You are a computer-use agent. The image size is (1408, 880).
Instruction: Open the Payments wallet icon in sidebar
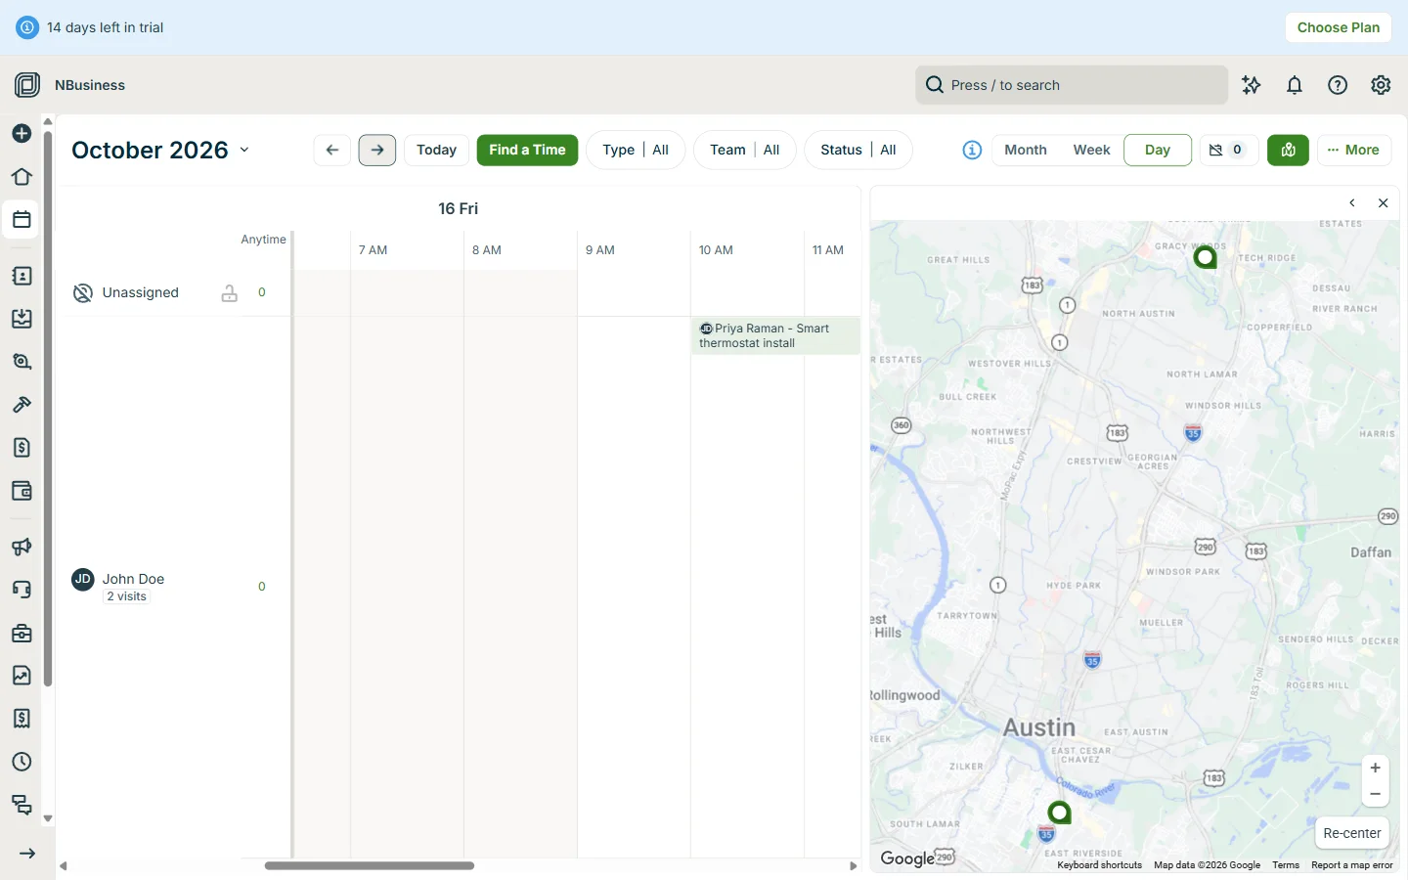tap(22, 491)
